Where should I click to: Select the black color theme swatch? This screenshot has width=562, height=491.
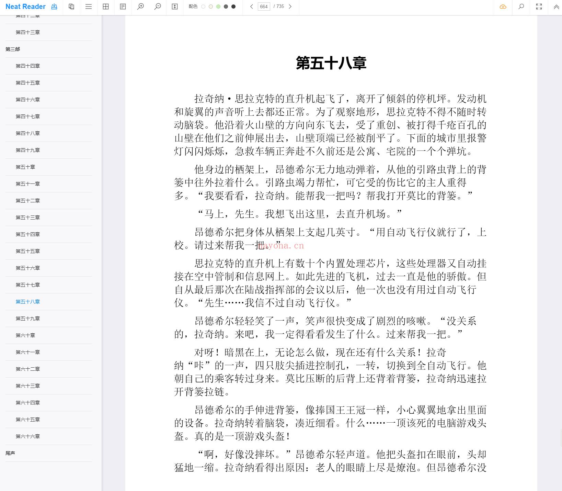click(x=233, y=7)
